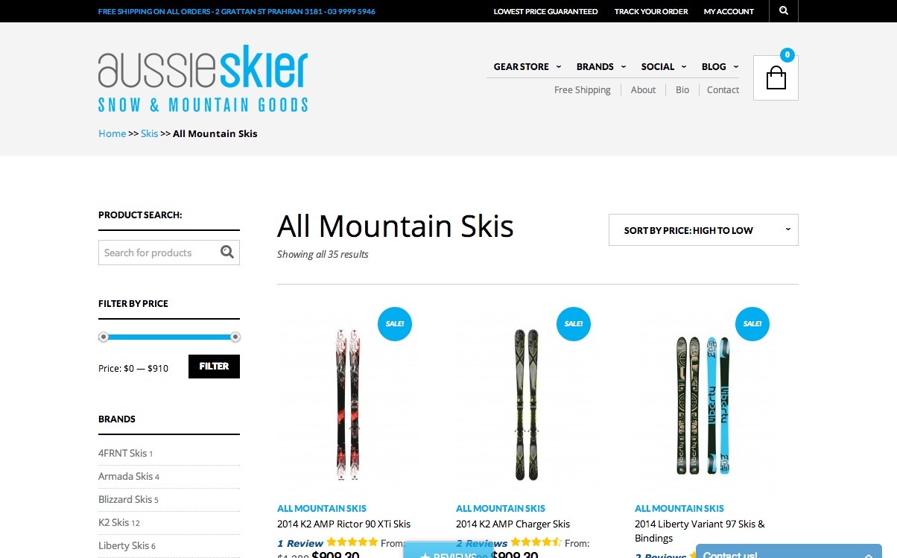Click the right price slider handle

tap(235, 337)
